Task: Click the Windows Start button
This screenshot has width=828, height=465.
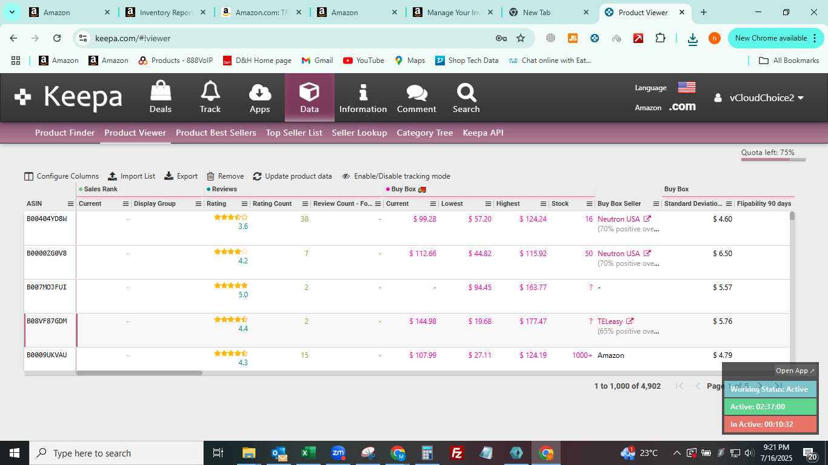Action: (x=15, y=453)
